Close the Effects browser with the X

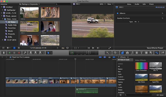coord(119,57)
